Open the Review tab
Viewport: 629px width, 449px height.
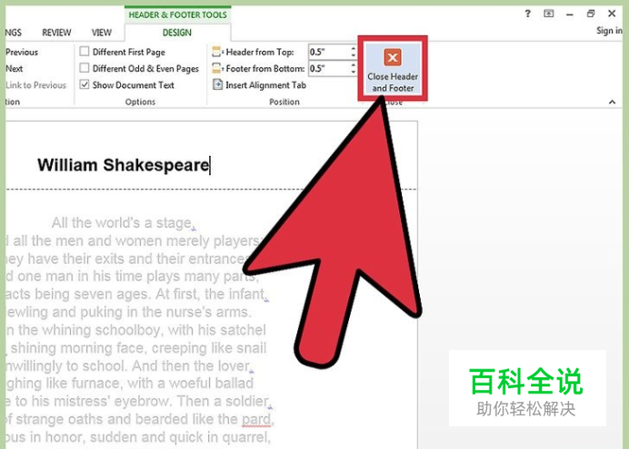[x=56, y=33]
